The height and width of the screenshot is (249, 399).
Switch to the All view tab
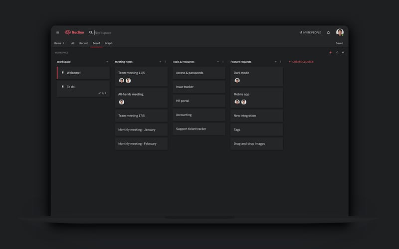[x=73, y=43]
